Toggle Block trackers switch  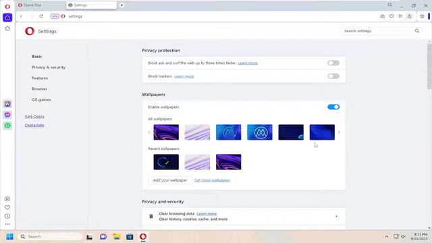click(333, 76)
